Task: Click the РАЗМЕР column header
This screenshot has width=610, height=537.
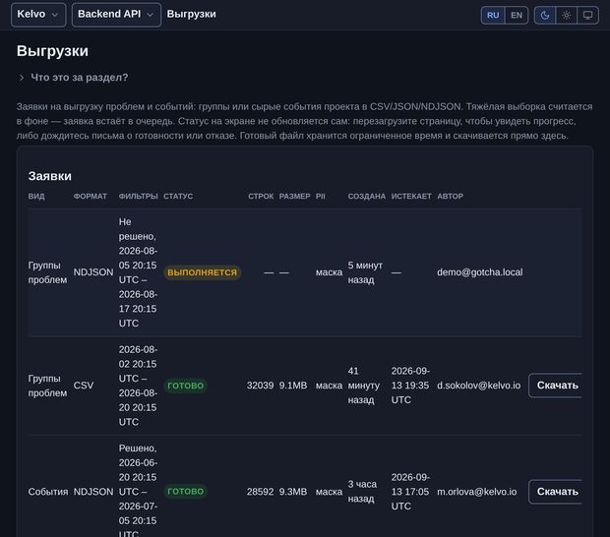Action: click(x=294, y=196)
